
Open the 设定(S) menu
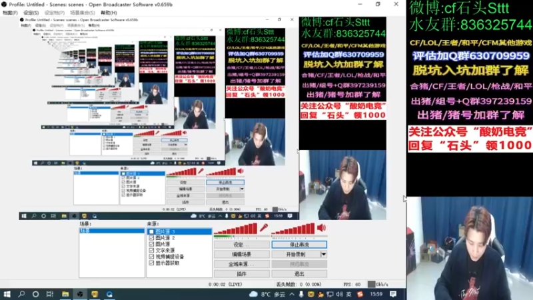pyautogui.click(x=31, y=13)
